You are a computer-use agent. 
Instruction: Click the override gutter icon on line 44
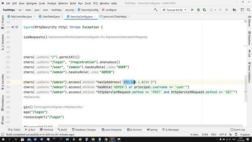[13, 27]
